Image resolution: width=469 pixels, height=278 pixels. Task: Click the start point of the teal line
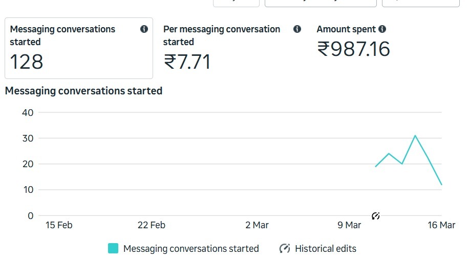(376, 167)
